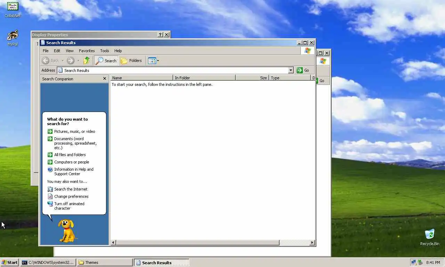Image resolution: width=445 pixels, height=267 pixels.
Task: Maximize the Search Results window
Action: pyautogui.click(x=305, y=42)
